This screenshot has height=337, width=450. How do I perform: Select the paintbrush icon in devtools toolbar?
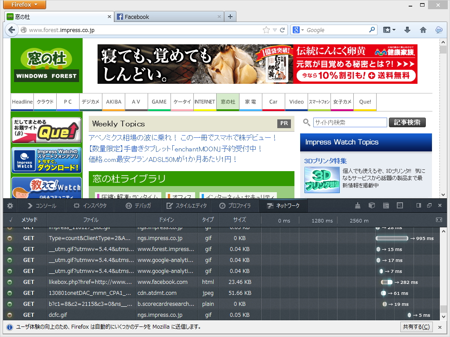[358, 205]
